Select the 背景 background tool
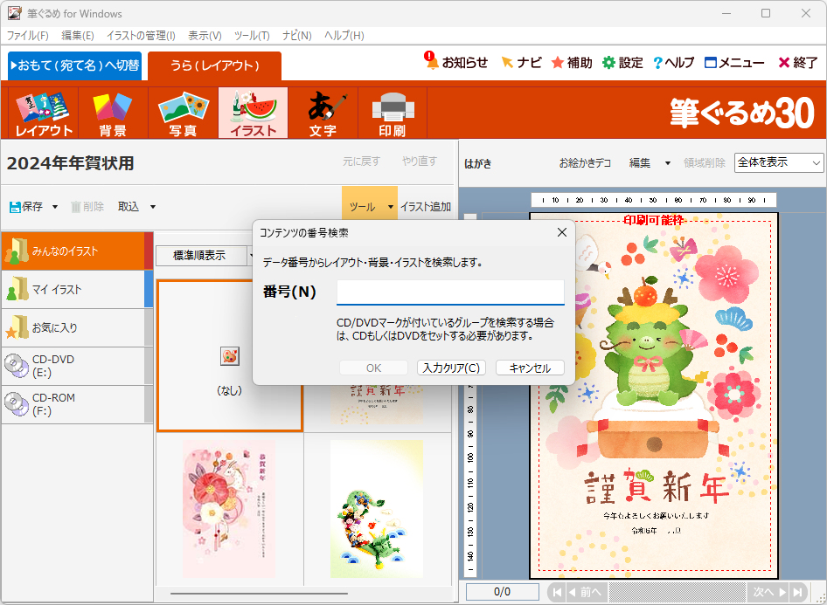The width and height of the screenshot is (827, 605). [113, 113]
